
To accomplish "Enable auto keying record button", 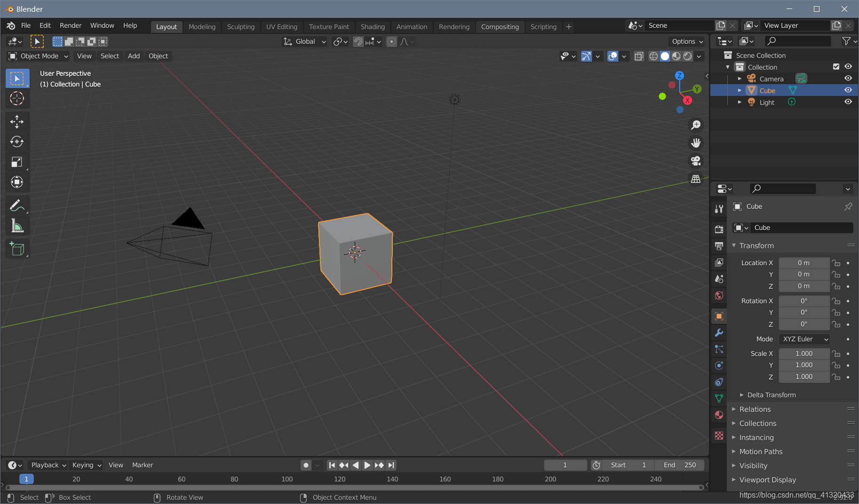I will 306,465.
